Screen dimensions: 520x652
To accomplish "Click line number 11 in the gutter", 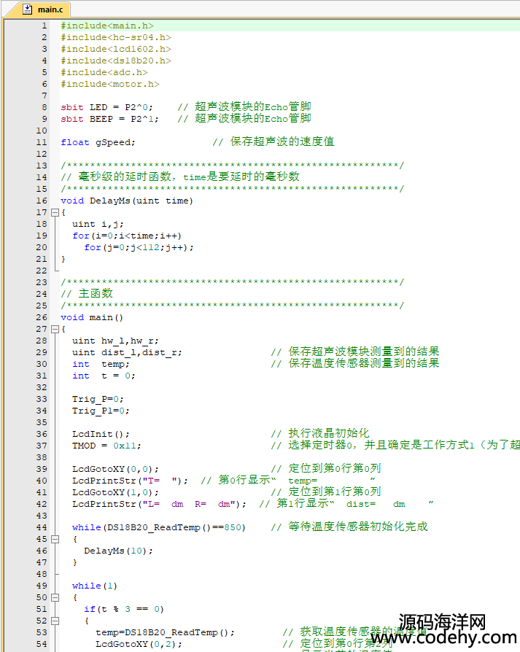I will pos(42,142).
